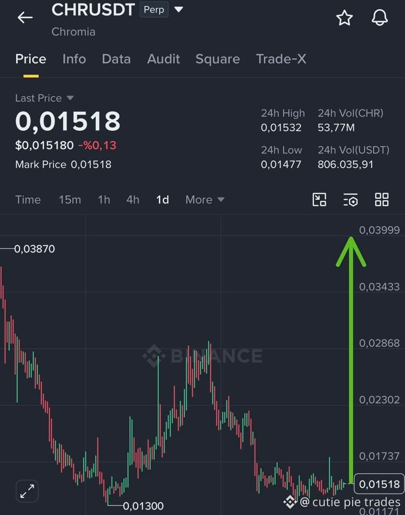Click the Chromia subtitle text
The width and height of the screenshot is (405, 515).
coord(74,32)
